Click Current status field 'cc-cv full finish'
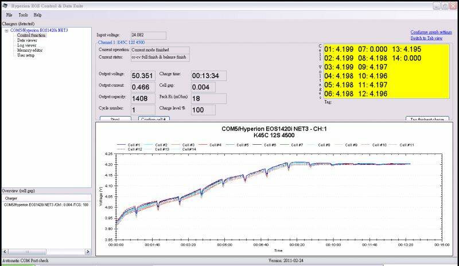 160,57
